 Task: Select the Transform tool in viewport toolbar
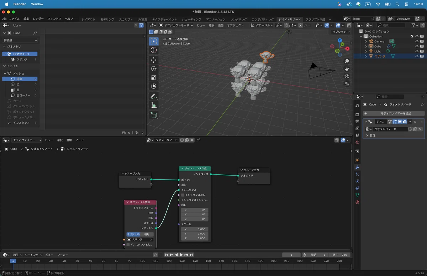(x=153, y=86)
